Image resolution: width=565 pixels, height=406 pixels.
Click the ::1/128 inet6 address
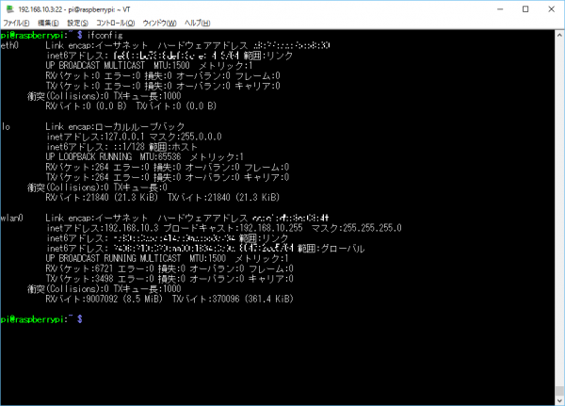(129, 147)
